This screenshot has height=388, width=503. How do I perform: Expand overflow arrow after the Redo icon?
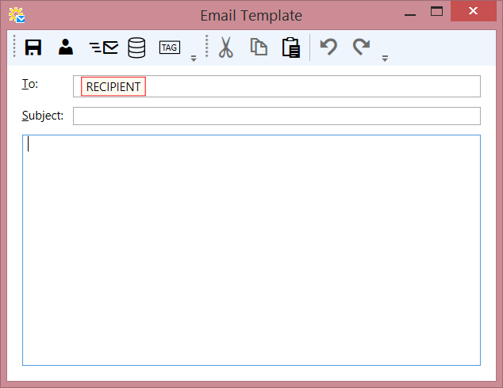385,58
